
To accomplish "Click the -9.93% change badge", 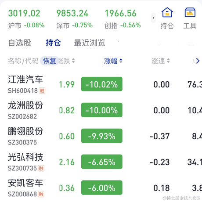I will [102, 136].
